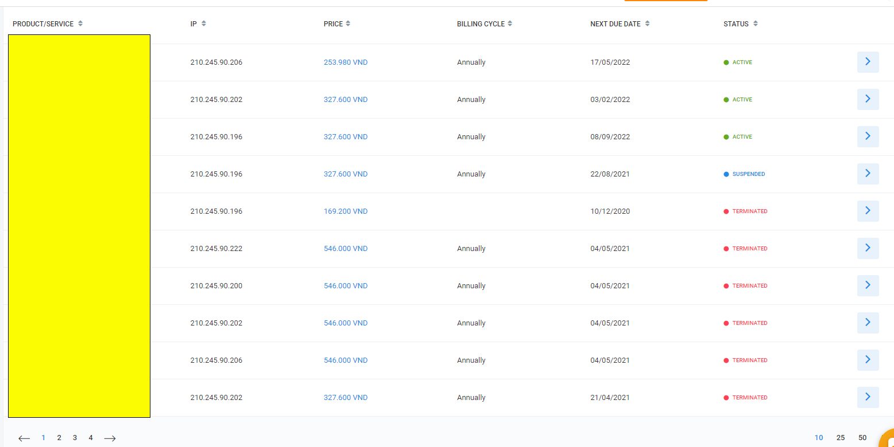
Task: Click the 169.200 VND price link
Action: (x=346, y=211)
